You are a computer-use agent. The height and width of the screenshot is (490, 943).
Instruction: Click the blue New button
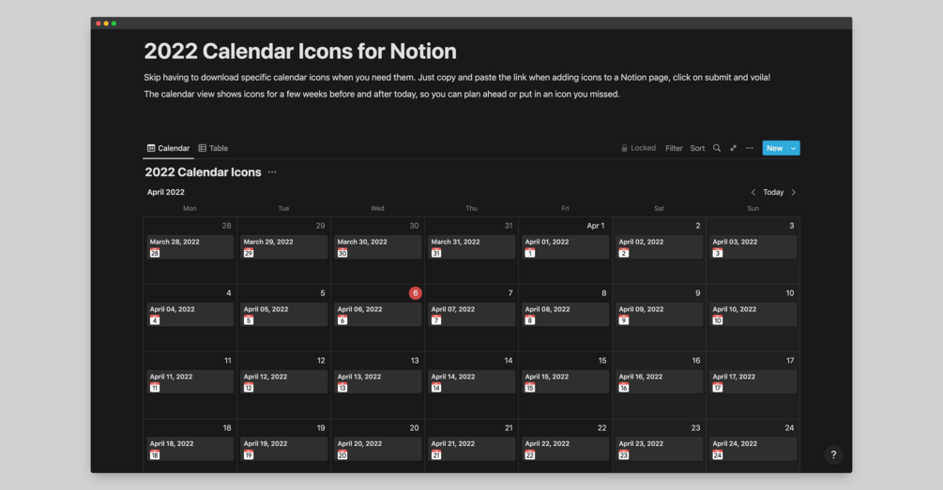(x=774, y=148)
